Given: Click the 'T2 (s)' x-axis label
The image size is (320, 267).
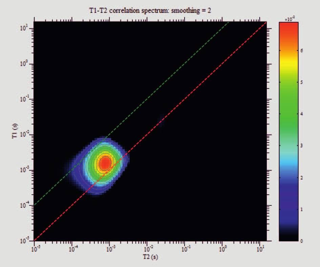Looking at the screenshot, I should [x=150, y=257].
